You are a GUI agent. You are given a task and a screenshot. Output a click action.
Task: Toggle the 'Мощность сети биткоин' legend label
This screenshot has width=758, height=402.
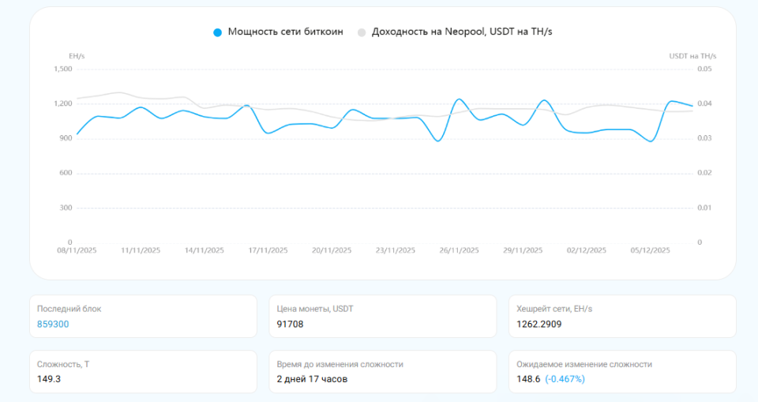coord(285,32)
